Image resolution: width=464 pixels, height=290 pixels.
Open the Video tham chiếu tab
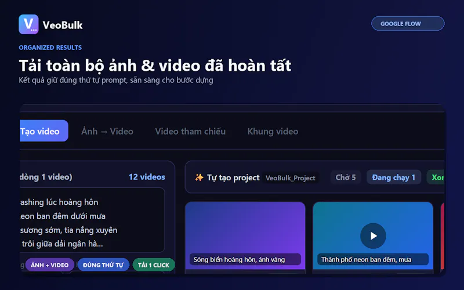click(190, 131)
